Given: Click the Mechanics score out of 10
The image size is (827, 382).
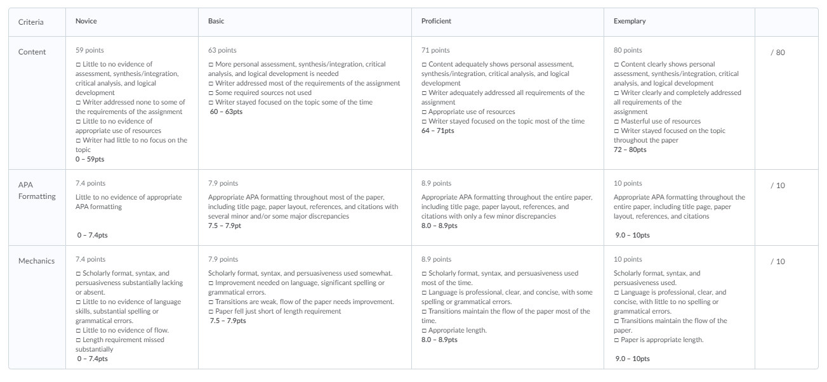Looking at the screenshot, I should point(777,262).
